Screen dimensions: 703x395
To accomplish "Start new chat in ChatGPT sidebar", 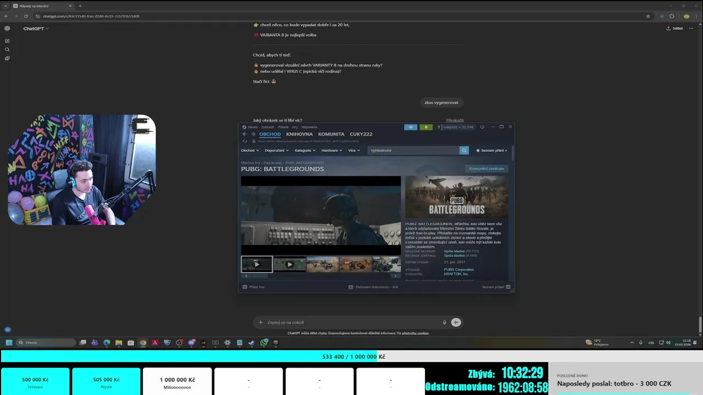I will click(x=7, y=41).
